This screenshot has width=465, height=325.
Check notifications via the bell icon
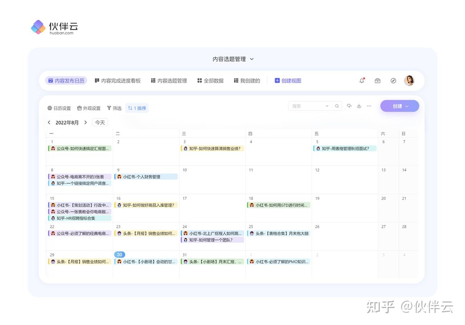coord(361,80)
